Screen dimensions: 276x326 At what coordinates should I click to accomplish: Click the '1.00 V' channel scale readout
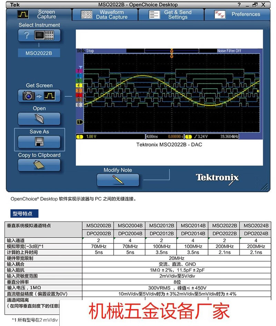[x=91, y=137]
